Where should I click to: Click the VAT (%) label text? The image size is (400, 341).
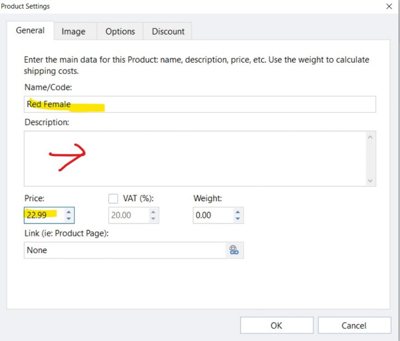(138, 198)
